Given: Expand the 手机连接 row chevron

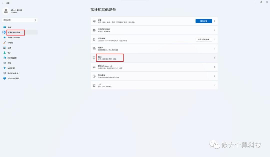Looking at the screenshot, I should [214, 40].
